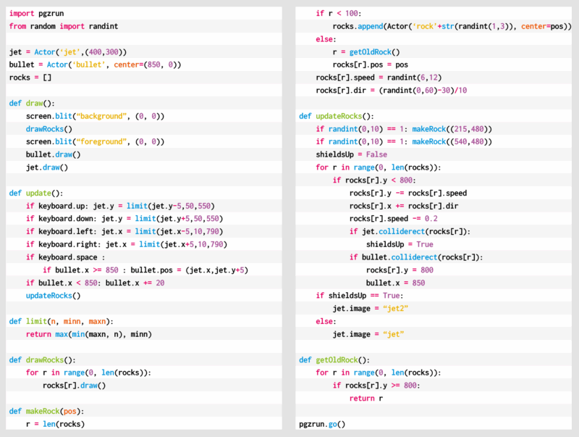This screenshot has width=579, height=437.
Task: Click the 'pgzrun.go()' final line
Action: click(x=321, y=424)
